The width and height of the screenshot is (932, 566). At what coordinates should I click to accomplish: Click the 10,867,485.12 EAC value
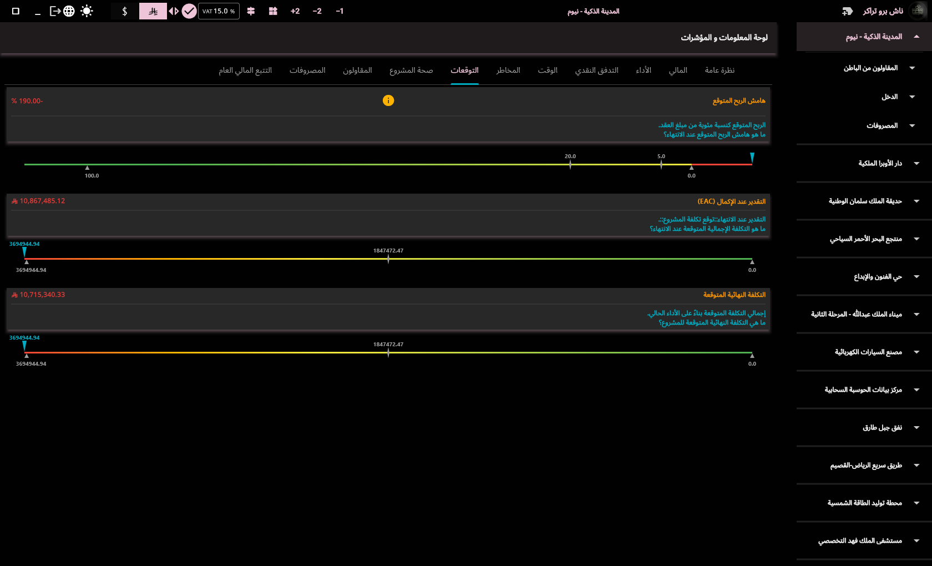pos(38,201)
